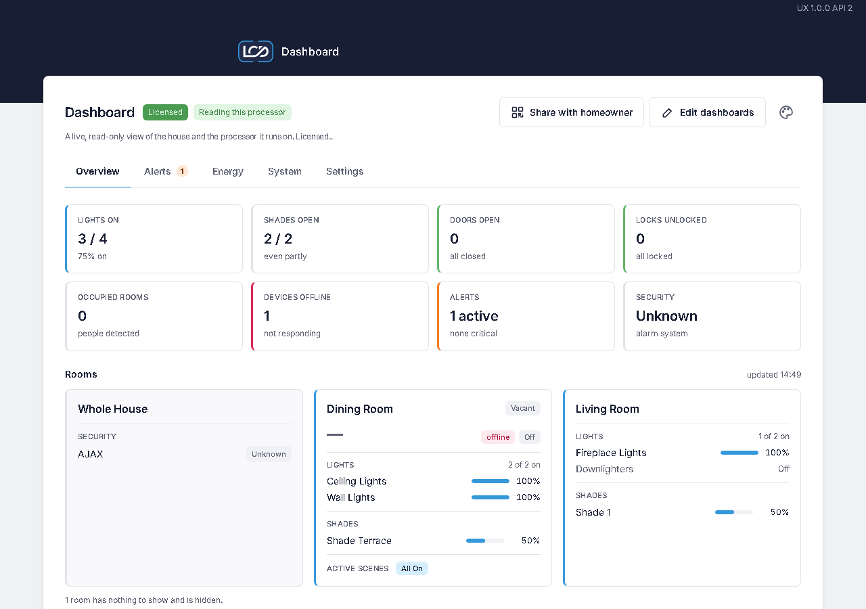Open the Energy tab
The image size is (866, 609).
coord(228,171)
